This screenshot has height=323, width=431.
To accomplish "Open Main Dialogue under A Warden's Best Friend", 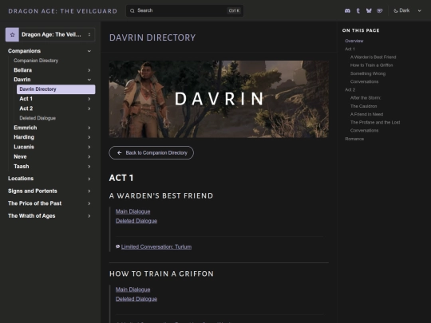I will [132, 211].
